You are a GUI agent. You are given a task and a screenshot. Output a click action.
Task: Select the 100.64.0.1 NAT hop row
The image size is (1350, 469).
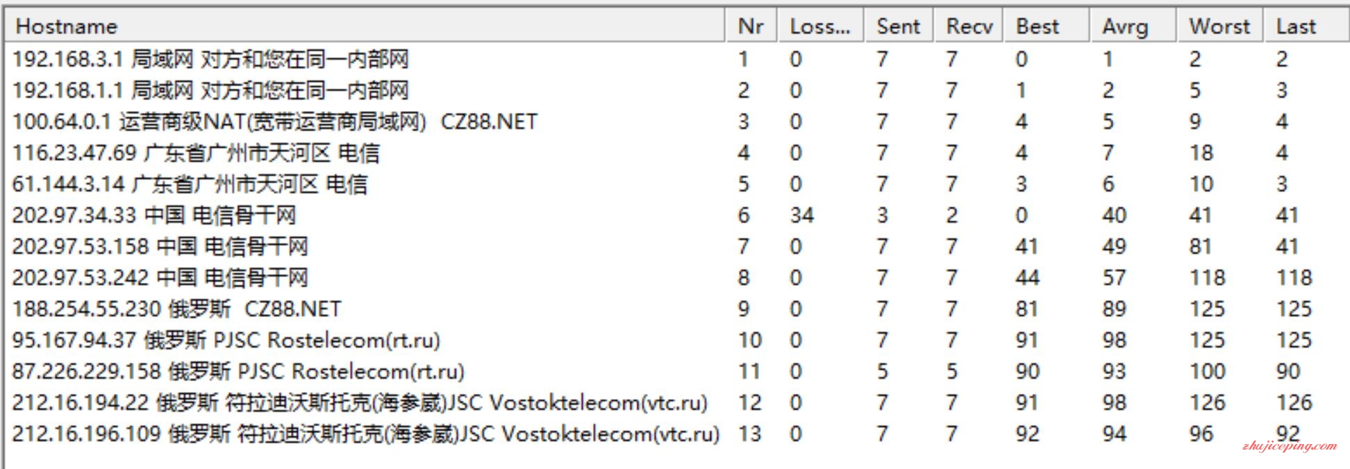click(675, 121)
